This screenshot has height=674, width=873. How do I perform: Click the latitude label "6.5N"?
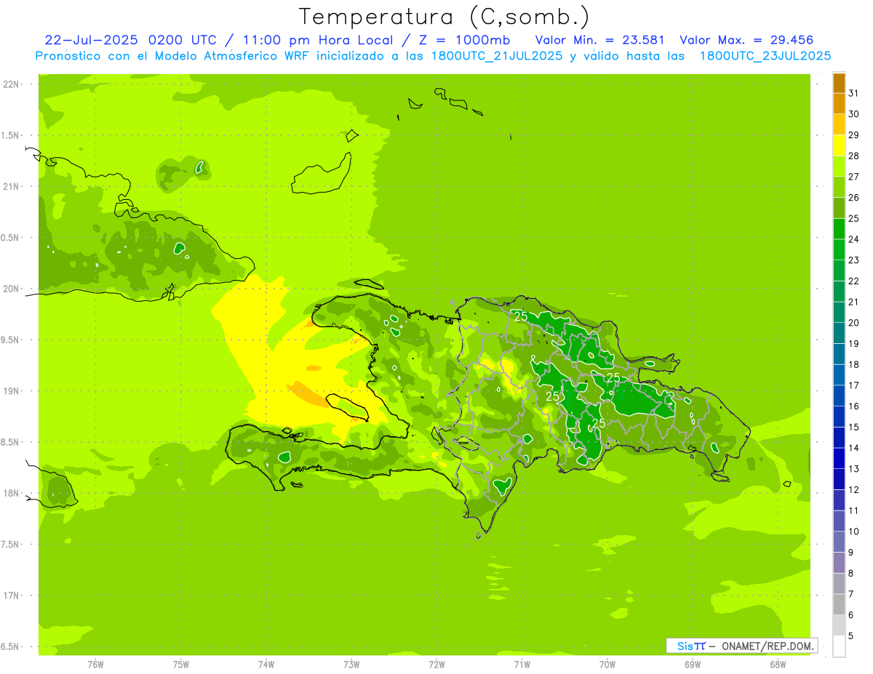pos(9,646)
